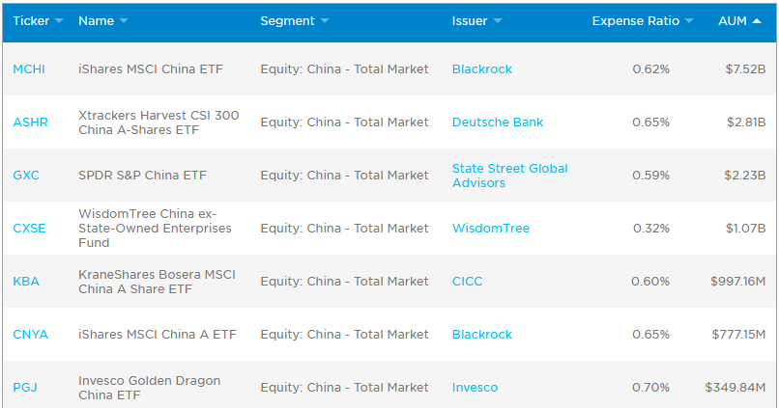Visit State Street Global Advisors issuer page
The height and width of the screenshot is (408, 779).
click(509, 176)
